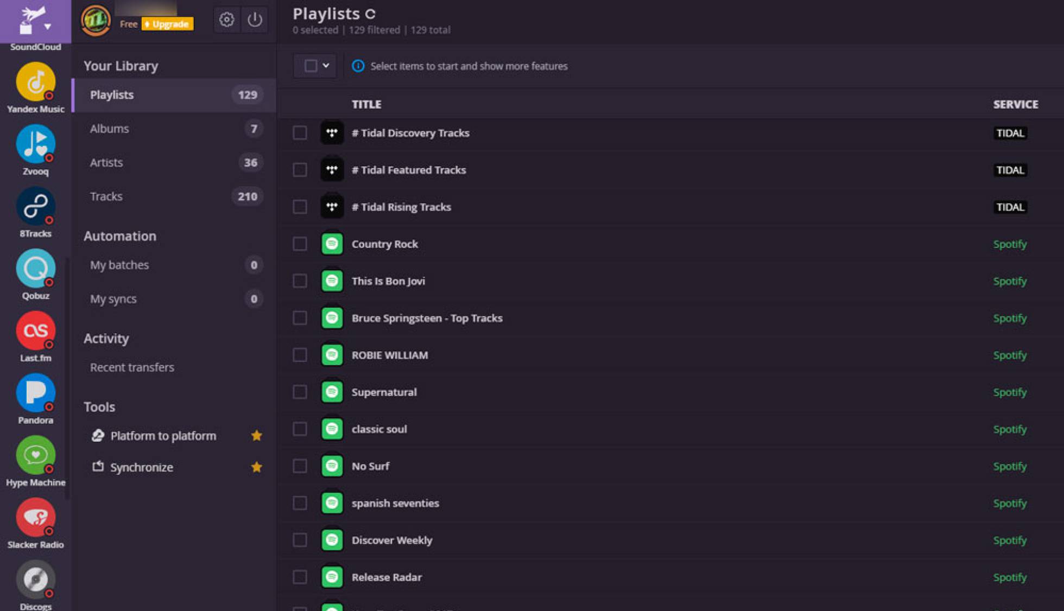Check the Tidal Discovery Tracks checkbox
Screen dimensions: 1064x611
[x=300, y=133]
